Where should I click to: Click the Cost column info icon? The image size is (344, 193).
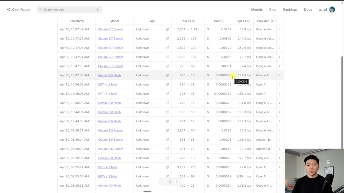(x=223, y=21)
